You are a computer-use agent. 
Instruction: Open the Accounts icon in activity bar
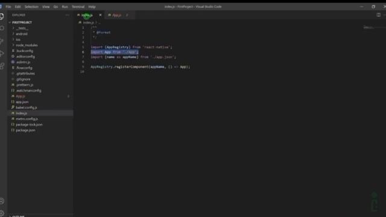2,201
